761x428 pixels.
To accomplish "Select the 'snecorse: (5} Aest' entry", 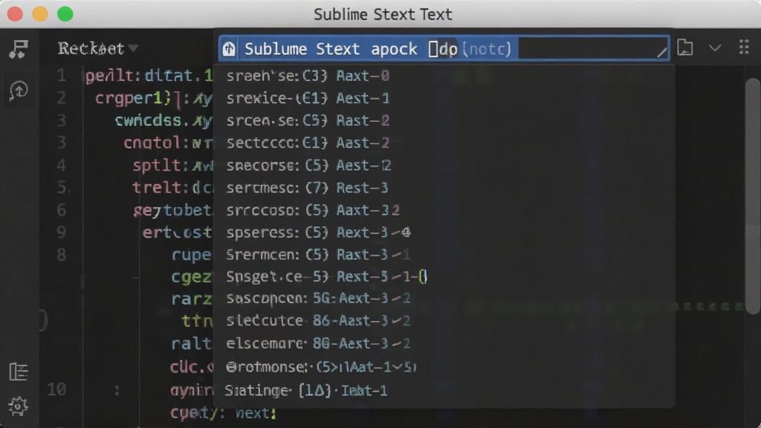I will click(444, 166).
